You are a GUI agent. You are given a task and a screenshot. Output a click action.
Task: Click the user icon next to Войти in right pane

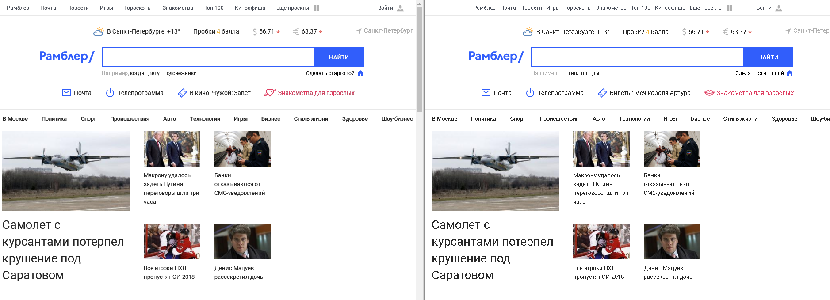[779, 8]
